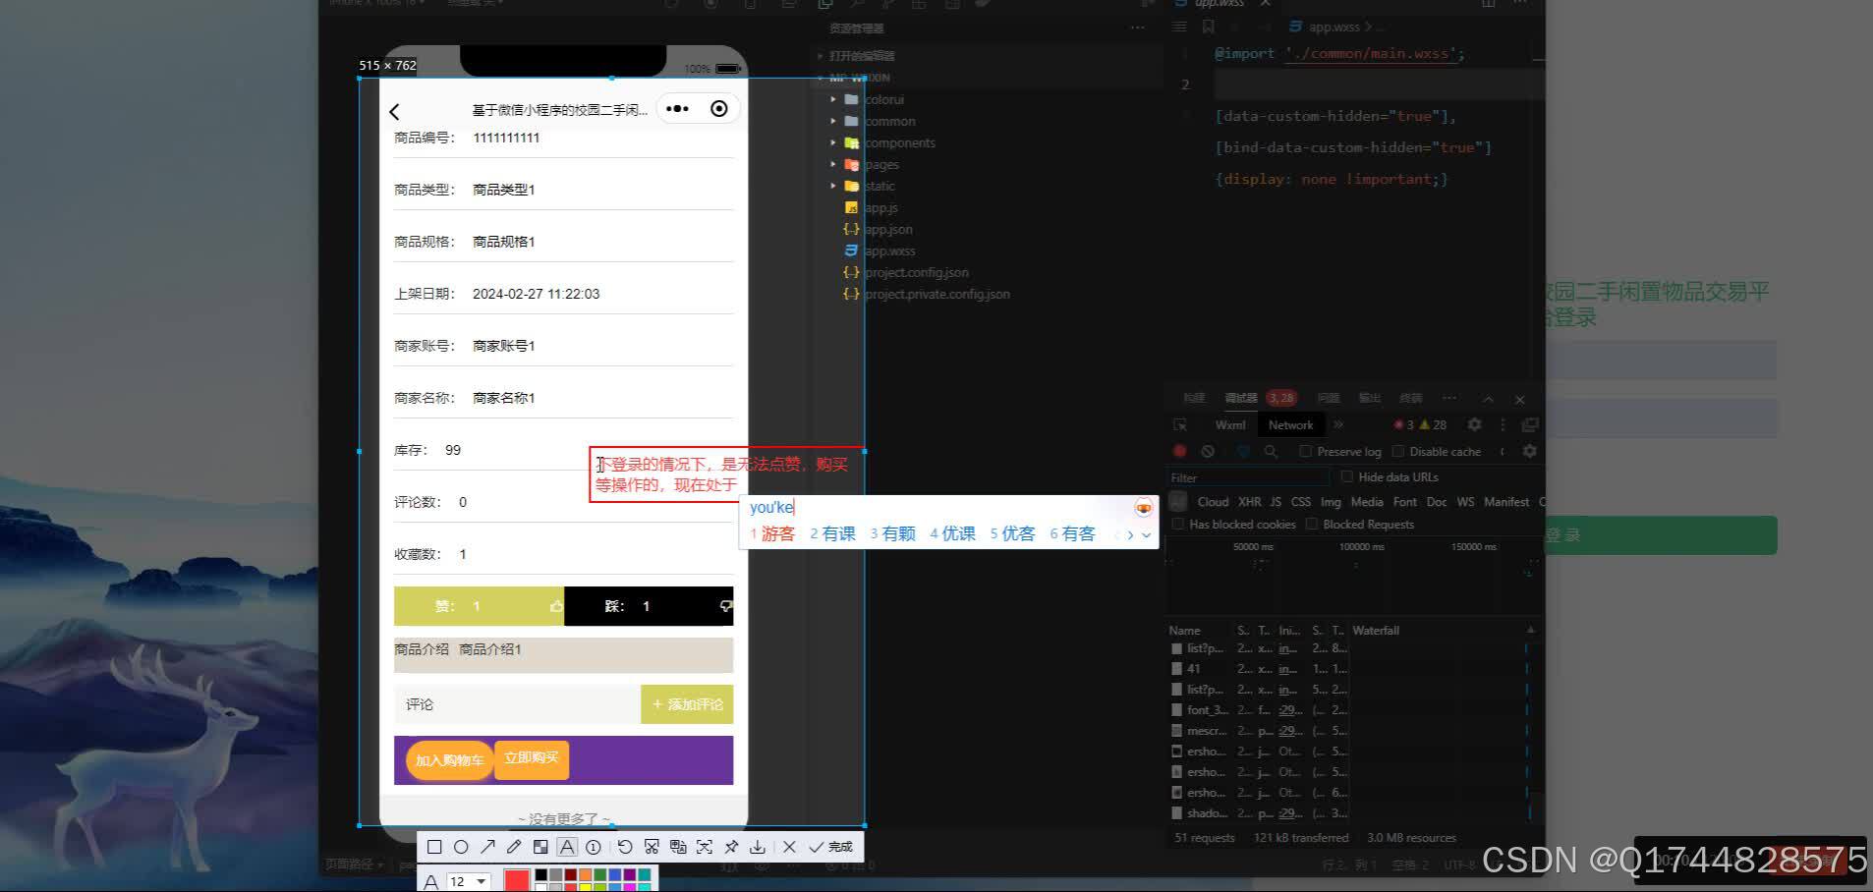Pick the orange color swatch
Viewport: 1873px width, 892px height.
(586, 874)
